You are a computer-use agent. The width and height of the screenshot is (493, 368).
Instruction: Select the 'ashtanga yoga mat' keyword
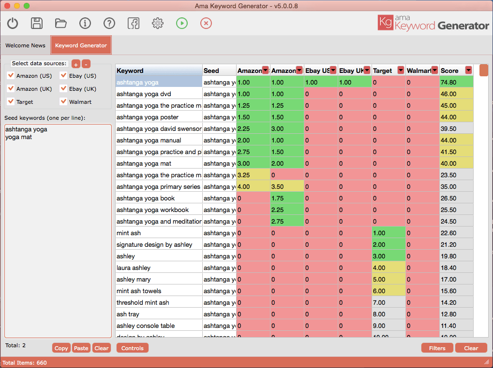pos(159,163)
